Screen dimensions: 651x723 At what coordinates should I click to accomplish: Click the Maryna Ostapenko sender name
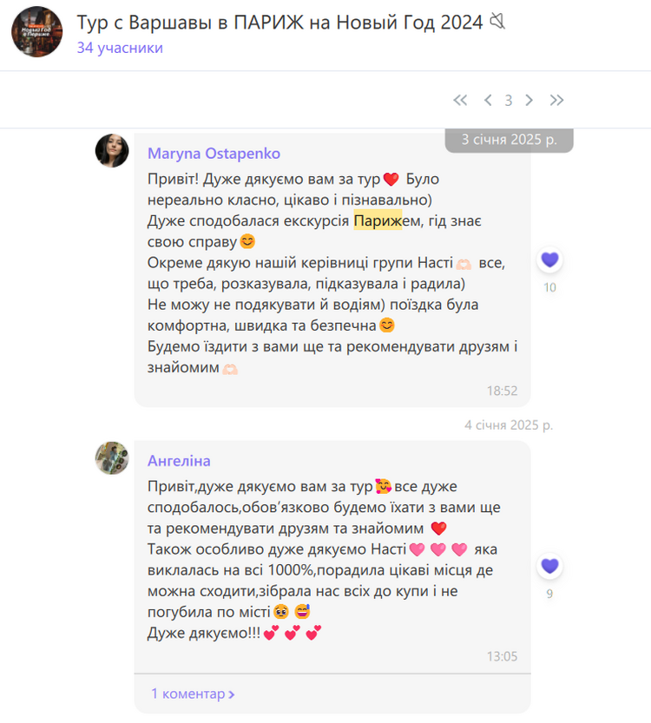[214, 154]
